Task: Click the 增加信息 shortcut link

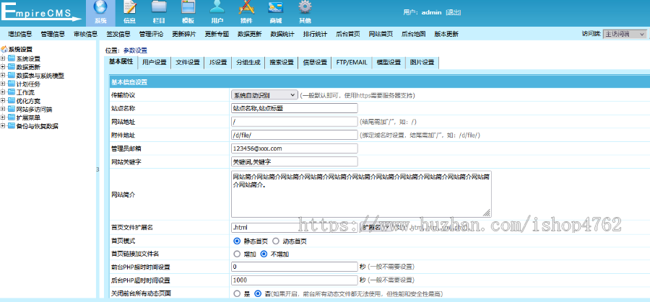Action: [x=20, y=34]
